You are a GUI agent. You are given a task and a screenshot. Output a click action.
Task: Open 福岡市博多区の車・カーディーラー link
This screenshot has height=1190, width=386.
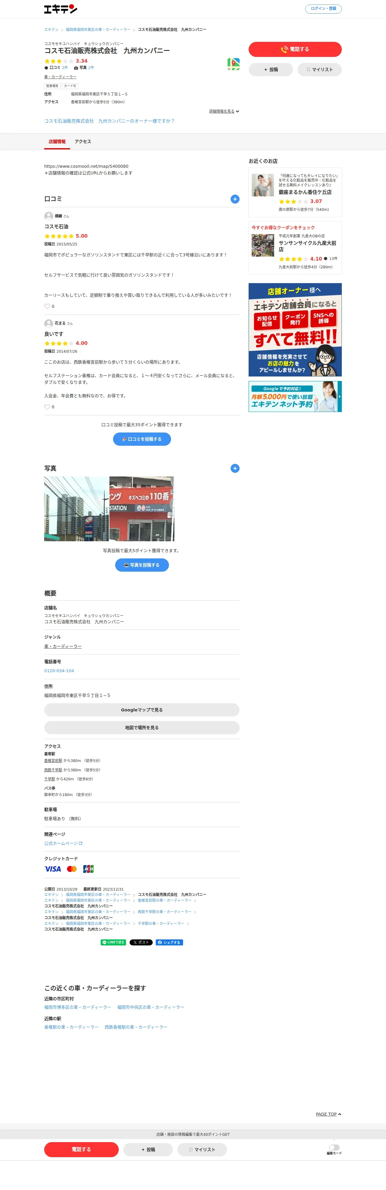click(x=78, y=1007)
